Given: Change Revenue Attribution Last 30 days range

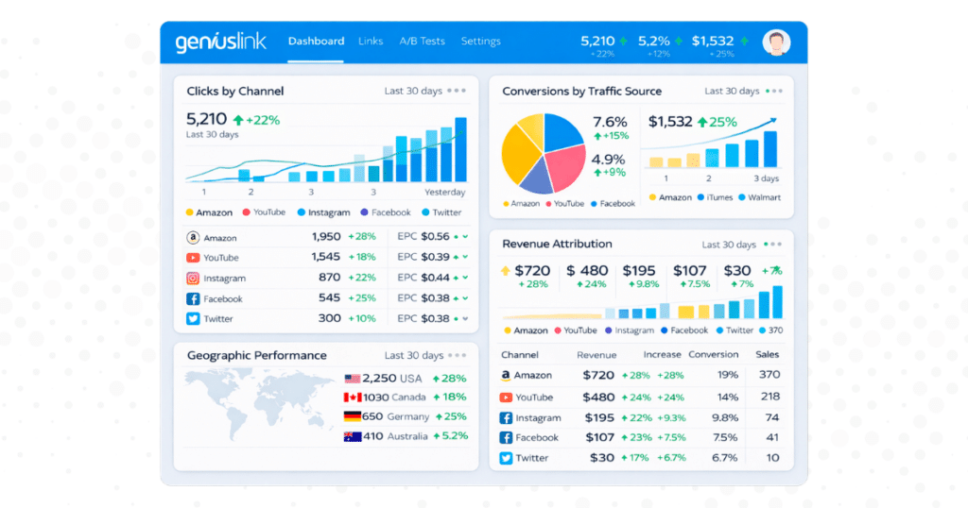Looking at the screenshot, I should 729,245.
